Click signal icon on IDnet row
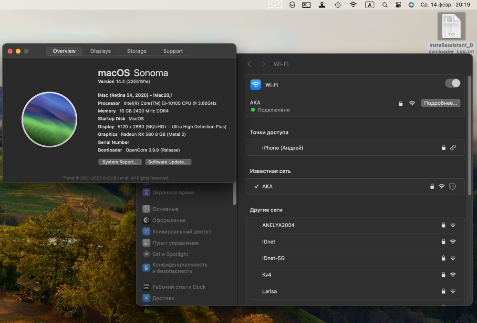Screen dimensions: 477x323 coord(453,242)
